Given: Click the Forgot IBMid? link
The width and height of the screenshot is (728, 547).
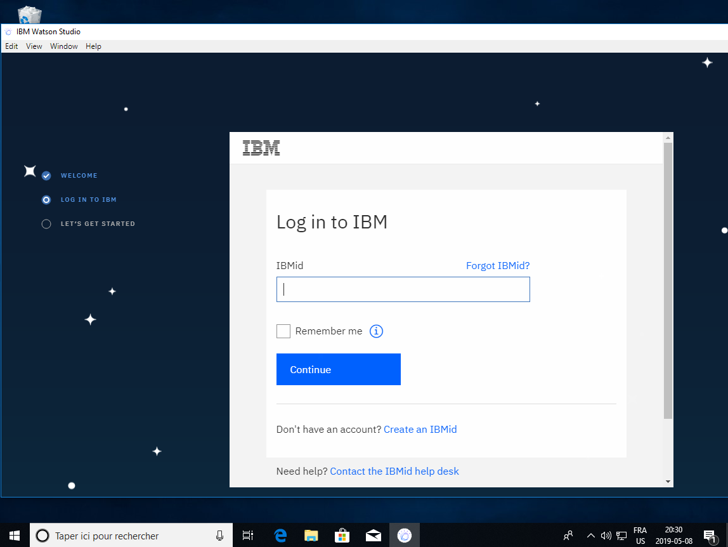Looking at the screenshot, I should click(498, 266).
